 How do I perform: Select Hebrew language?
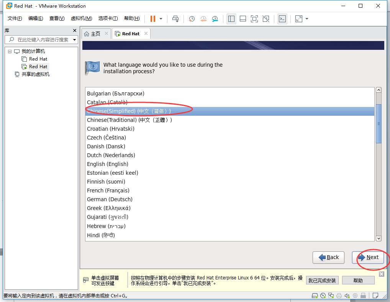click(229, 226)
